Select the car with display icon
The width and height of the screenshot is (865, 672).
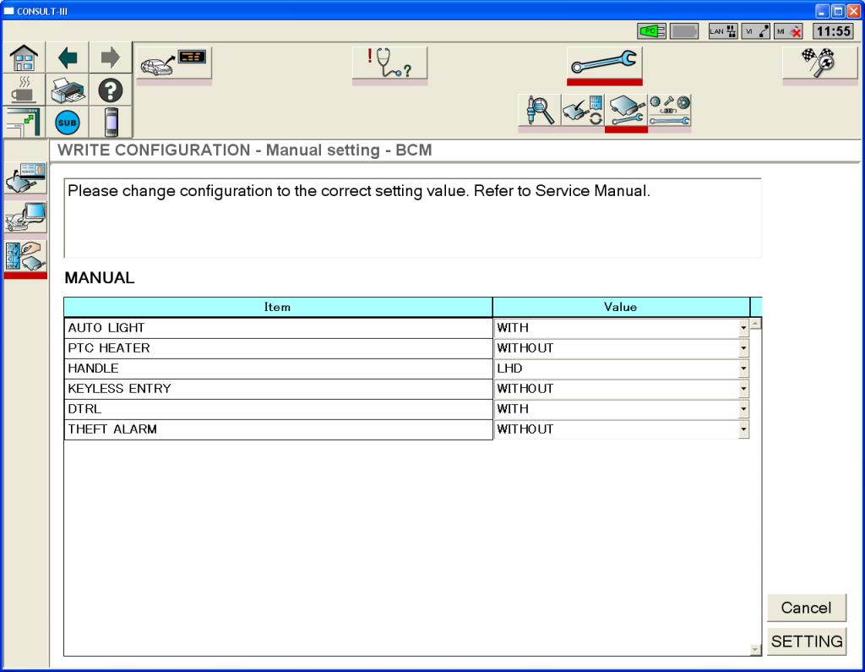click(173, 63)
